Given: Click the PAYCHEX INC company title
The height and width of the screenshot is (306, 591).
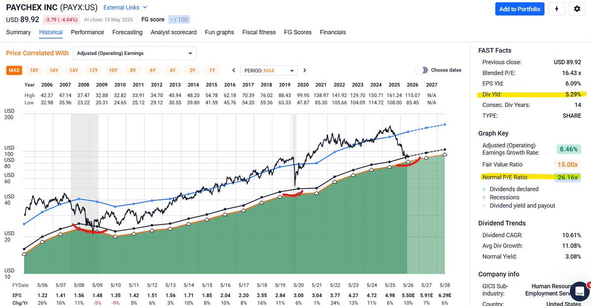Looking at the screenshot, I should pyautogui.click(x=31, y=7).
